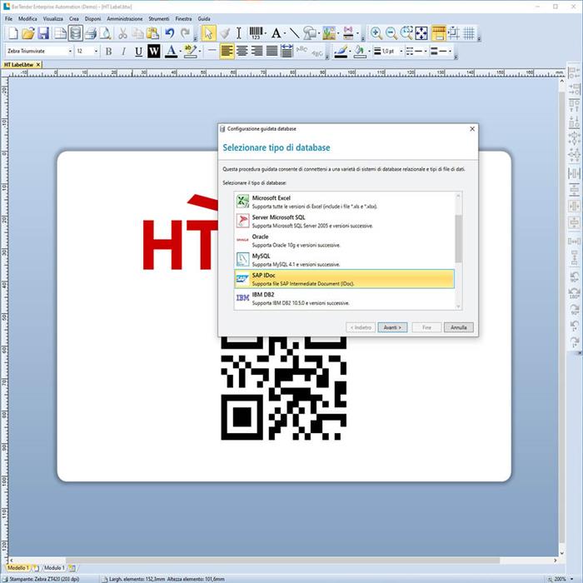Create a new document with toolbar icon
This screenshot has height=583, width=583.
(x=13, y=33)
